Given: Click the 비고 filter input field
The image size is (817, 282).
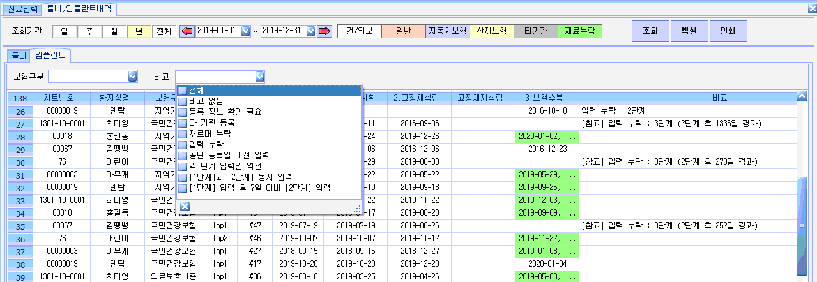Looking at the screenshot, I should [215, 77].
